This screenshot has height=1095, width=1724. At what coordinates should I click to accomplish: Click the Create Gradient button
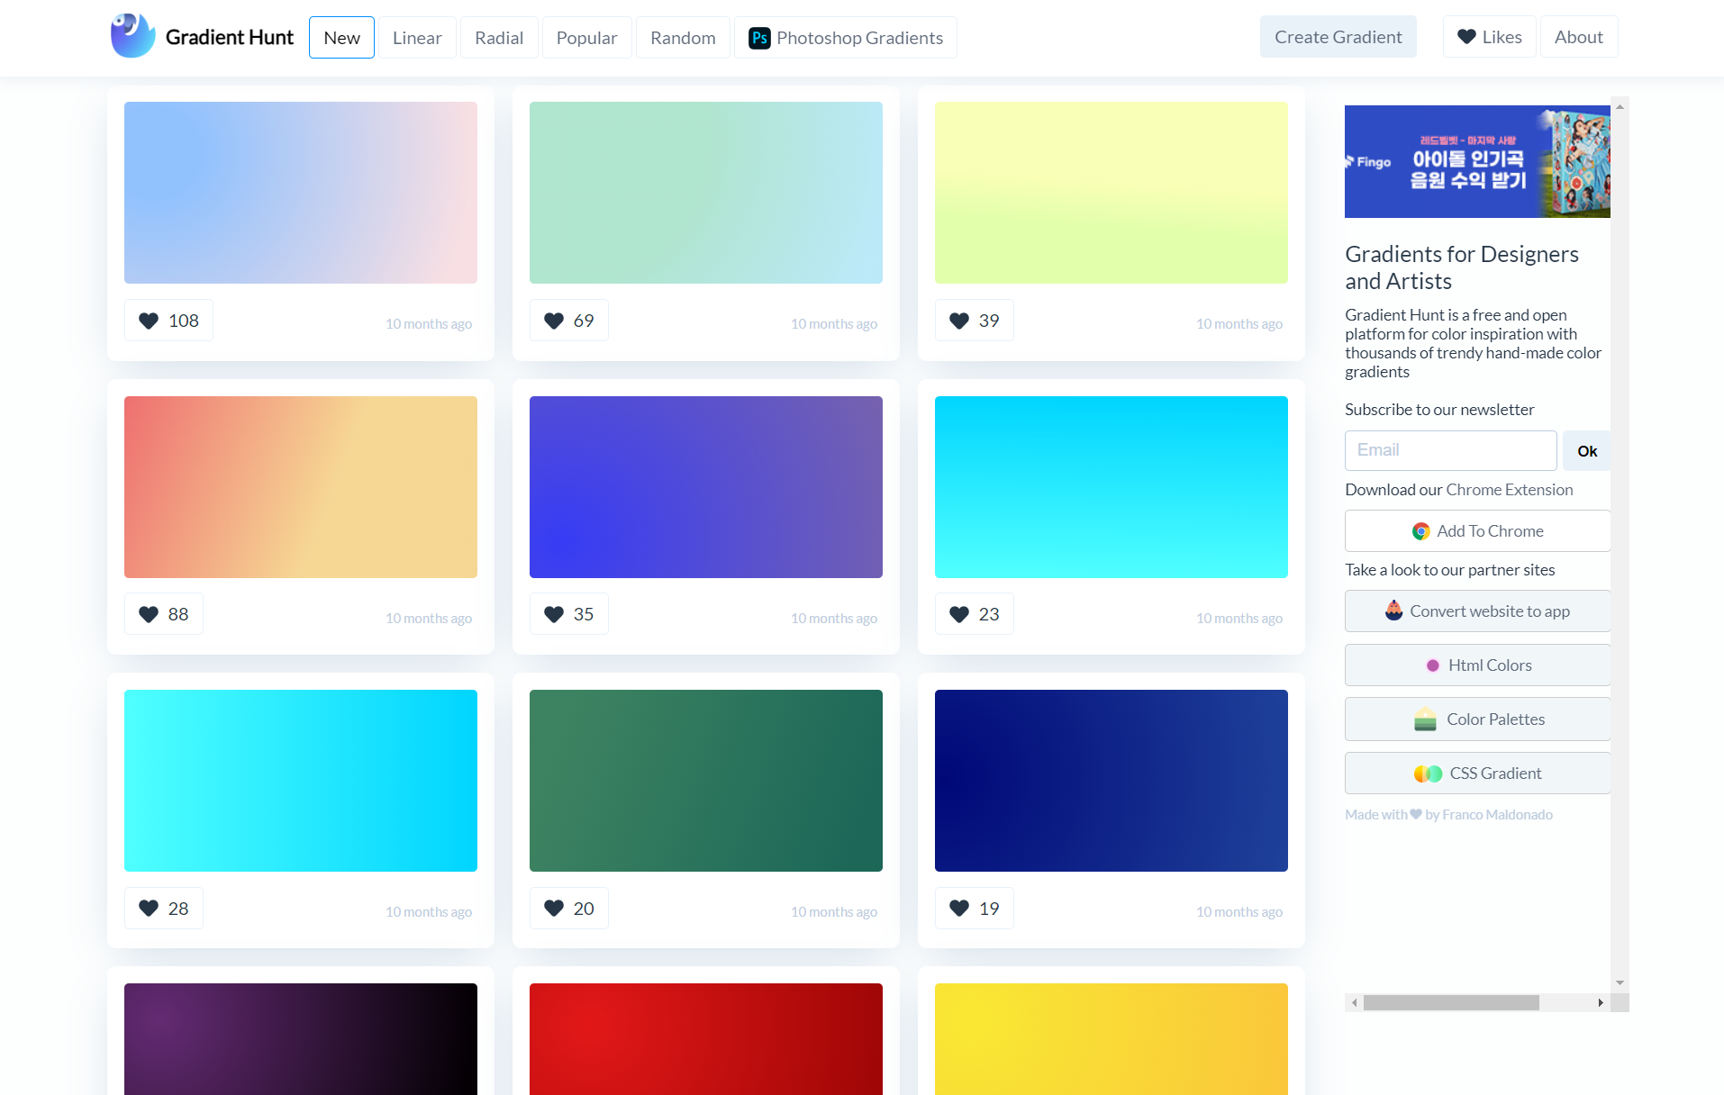coord(1338,37)
